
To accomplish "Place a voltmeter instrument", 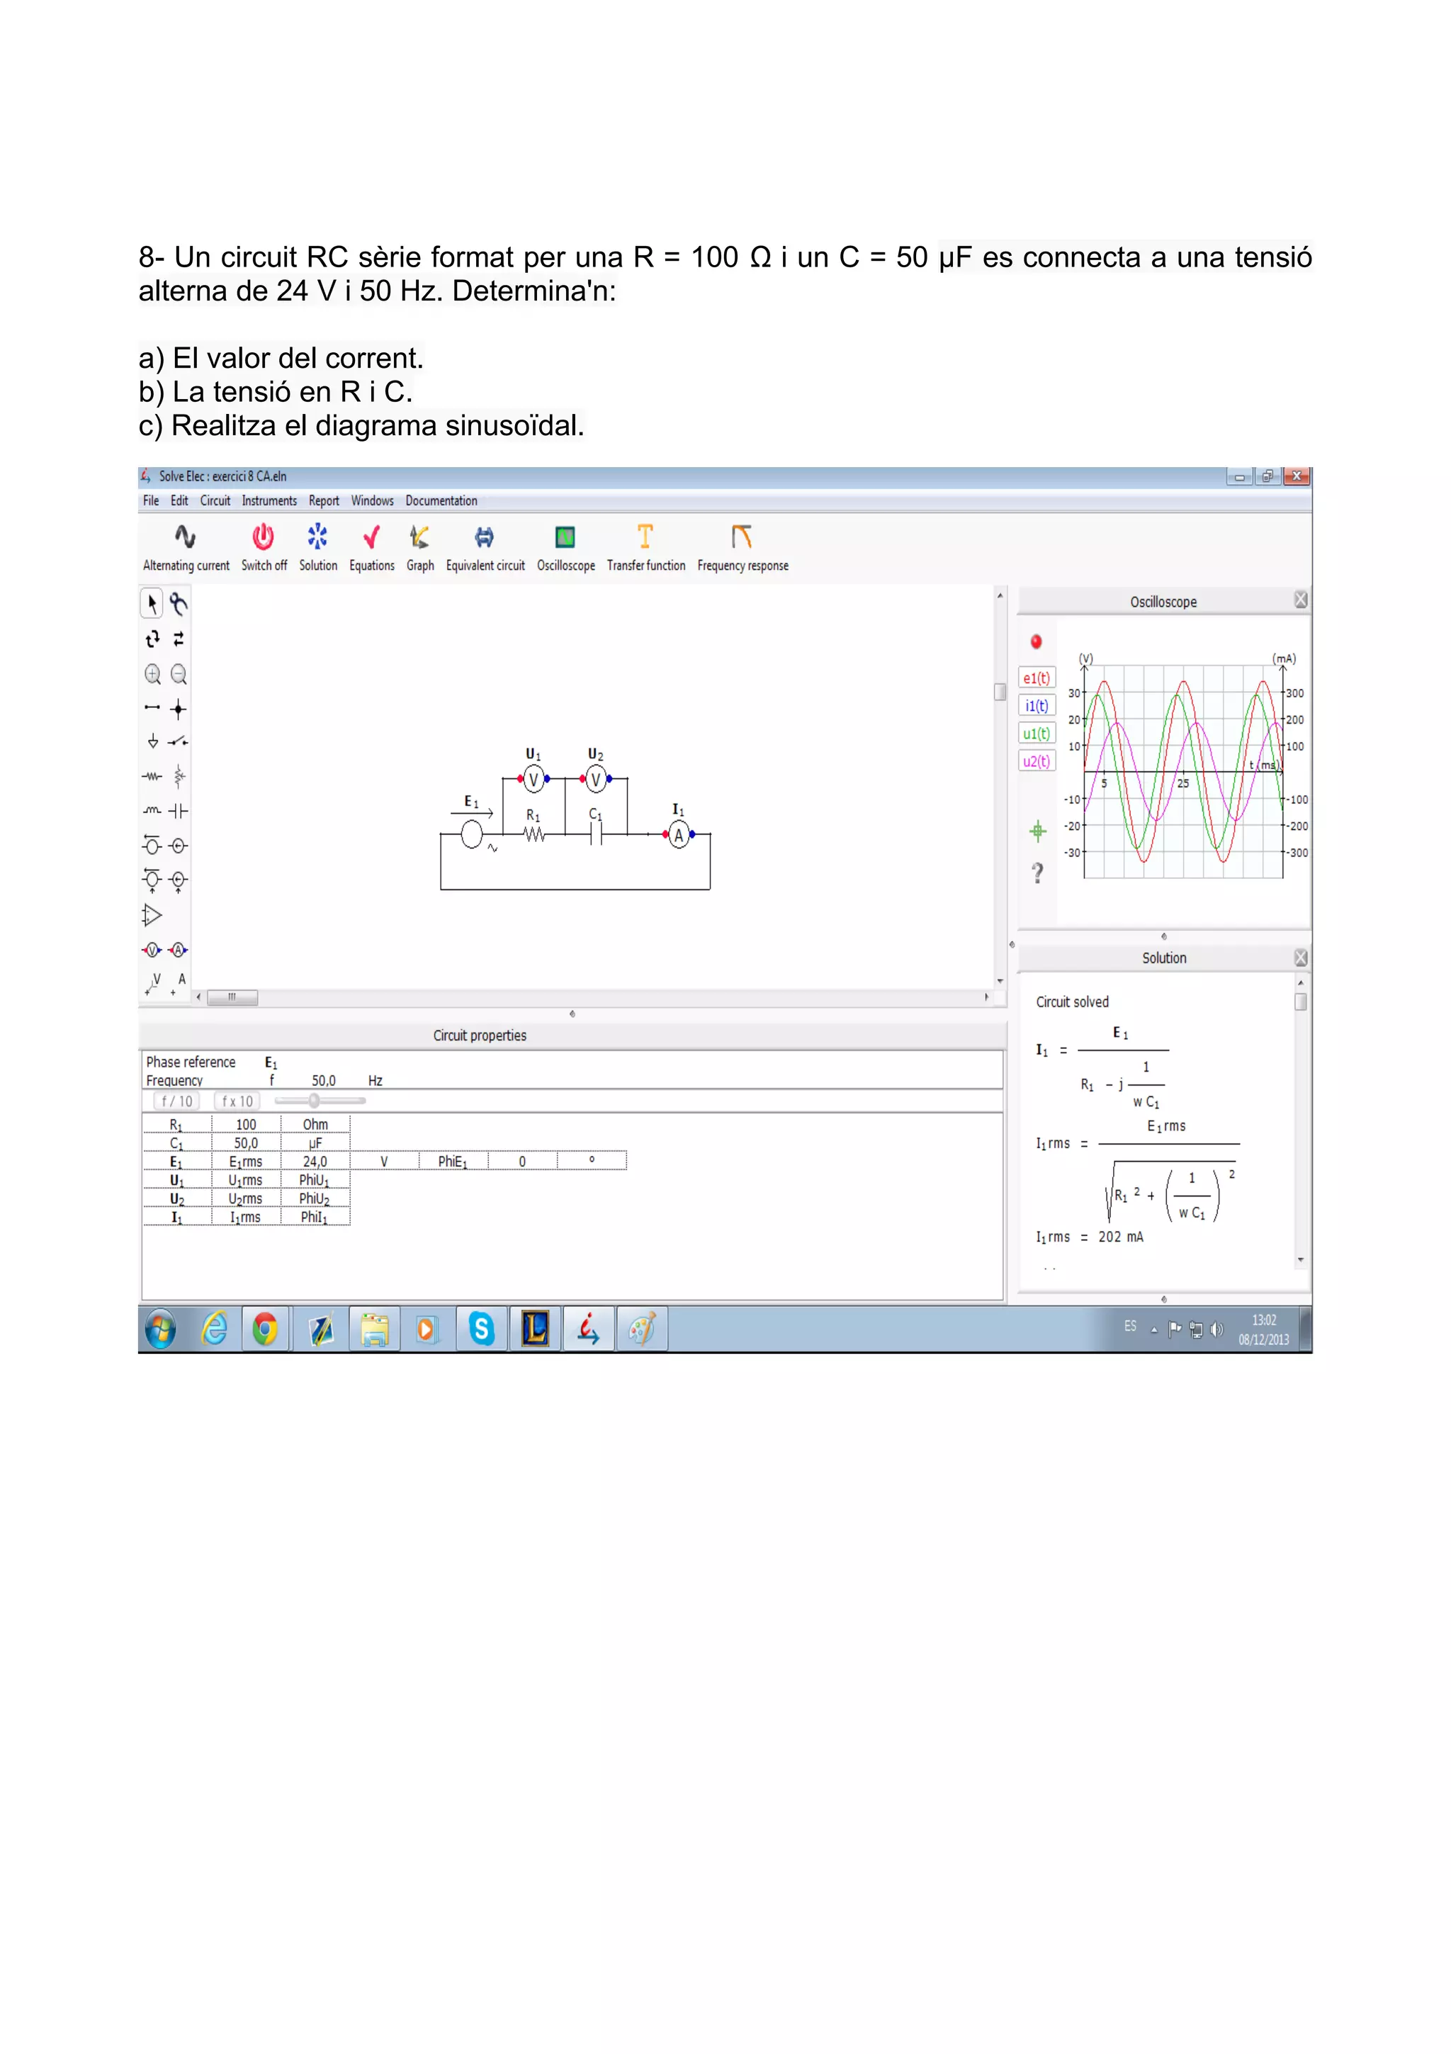I will click(x=152, y=950).
